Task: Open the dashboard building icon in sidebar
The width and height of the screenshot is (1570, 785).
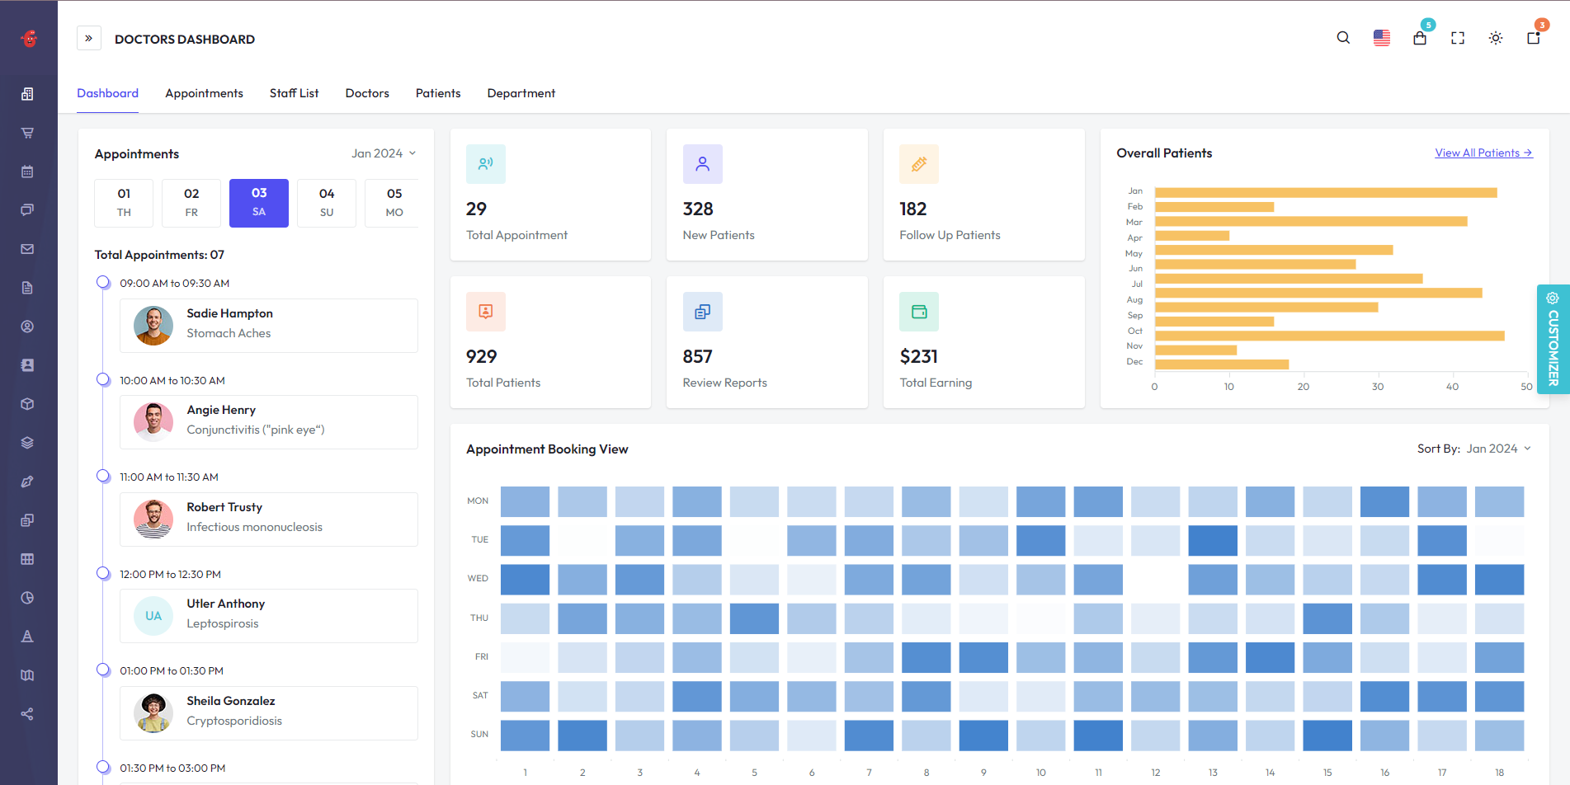Action: point(27,94)
